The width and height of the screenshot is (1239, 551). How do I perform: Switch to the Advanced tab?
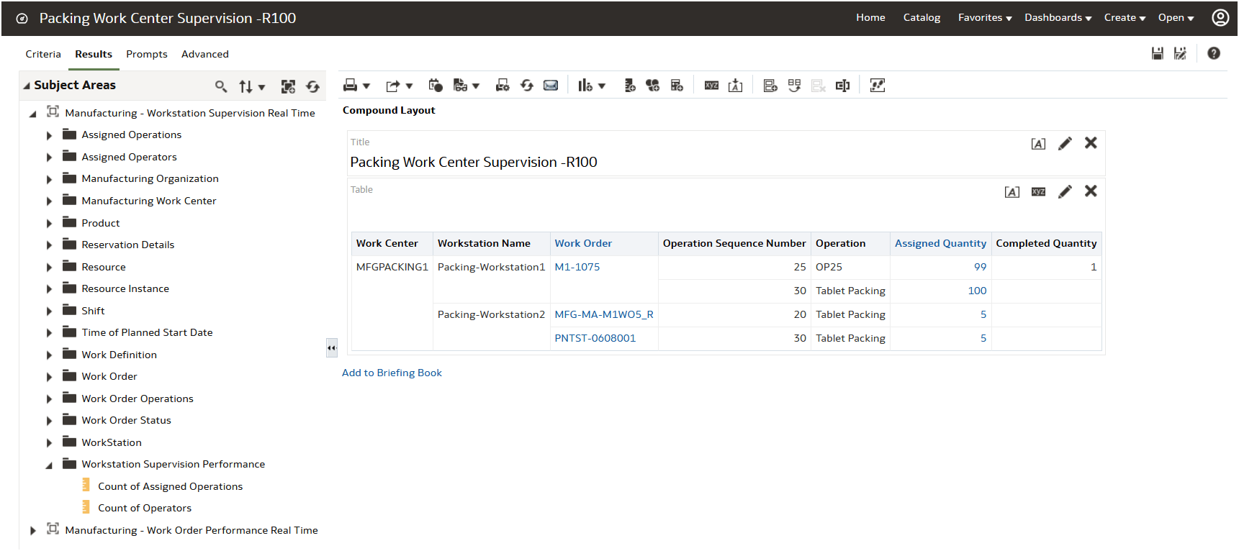205,54
